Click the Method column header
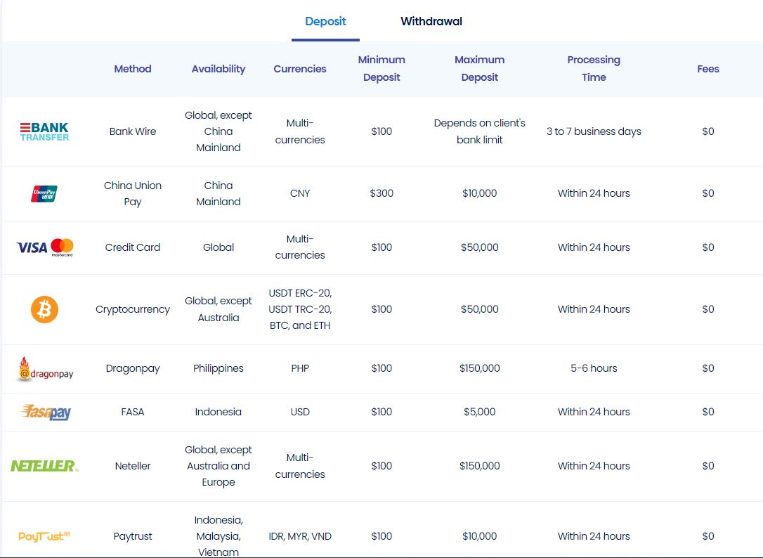Screen dimensions: 763x558 133,69
